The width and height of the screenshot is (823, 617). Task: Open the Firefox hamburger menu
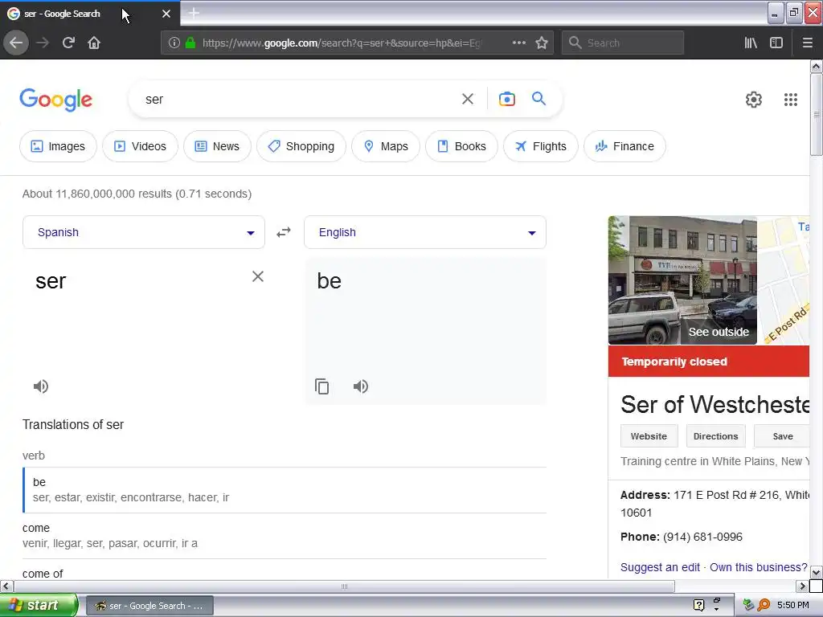pyautogui.click(x=807, y=43)
